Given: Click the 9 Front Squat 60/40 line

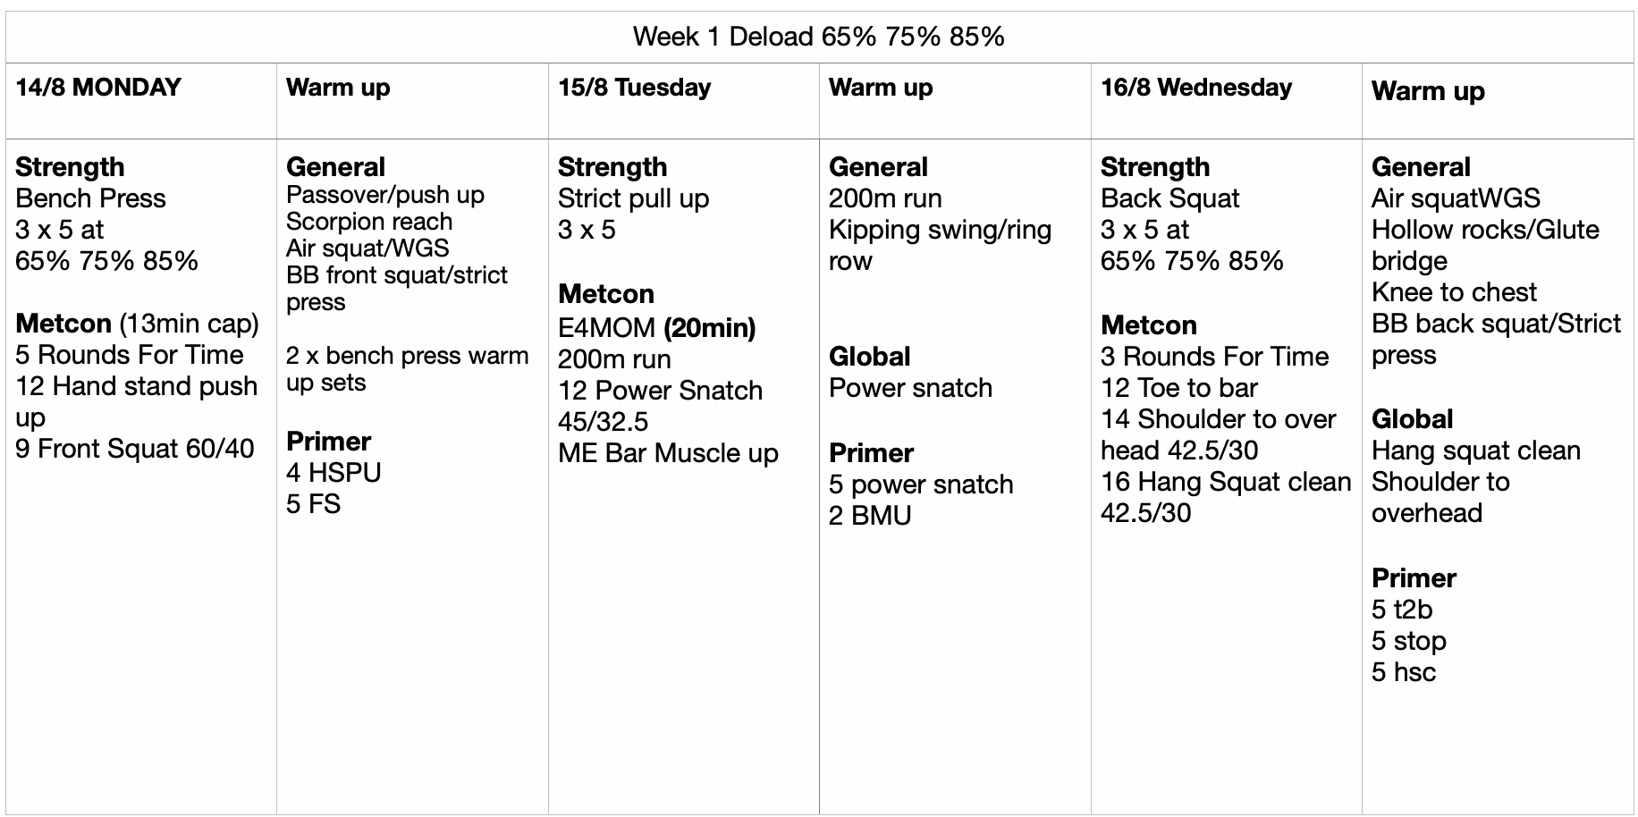Looking at the screenshot, I should click(x=135, y=449).
